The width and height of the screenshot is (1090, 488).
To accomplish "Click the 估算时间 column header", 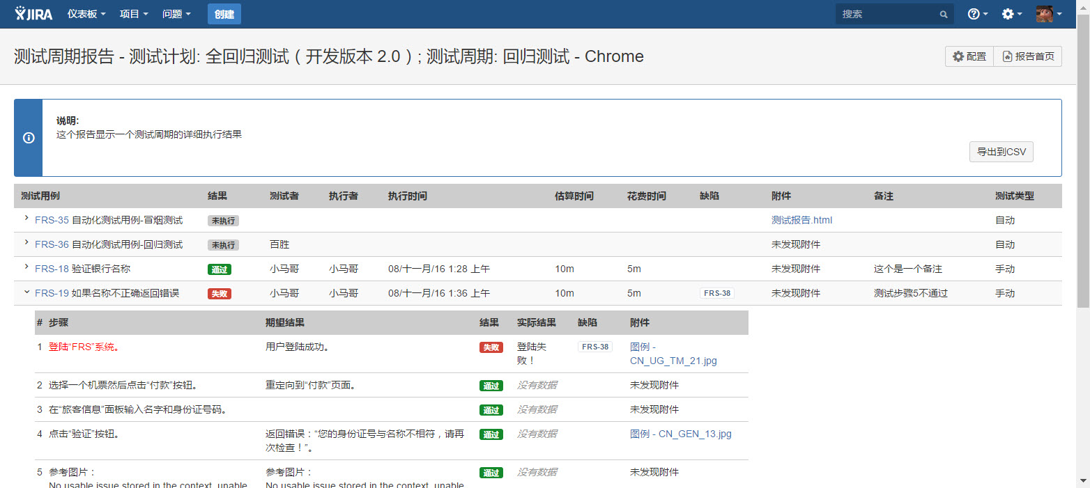I will tap(574, 196).
